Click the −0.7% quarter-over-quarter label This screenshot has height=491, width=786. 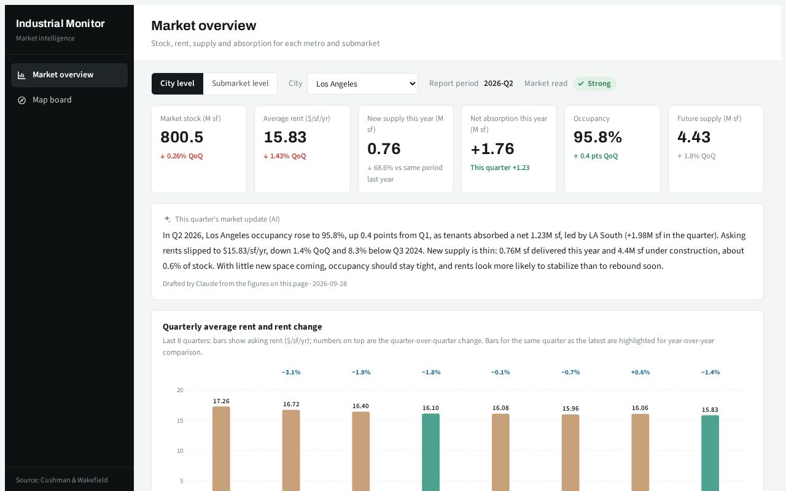(x=570, y=372)
